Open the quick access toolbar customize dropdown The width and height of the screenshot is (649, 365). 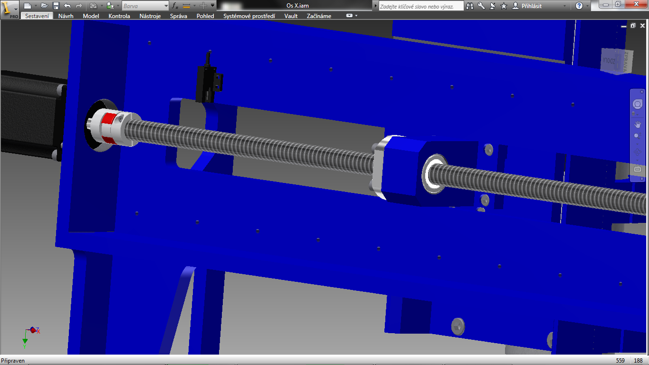tap(212, 6)
